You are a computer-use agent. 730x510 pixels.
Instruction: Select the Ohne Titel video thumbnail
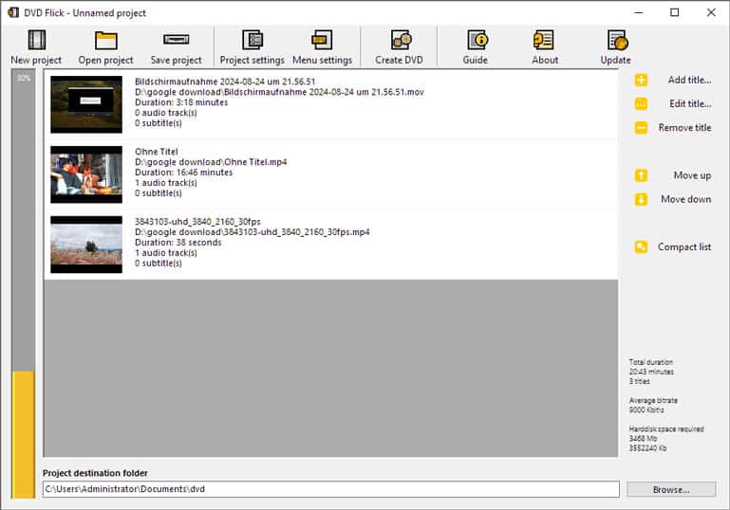tap(86, 174)
